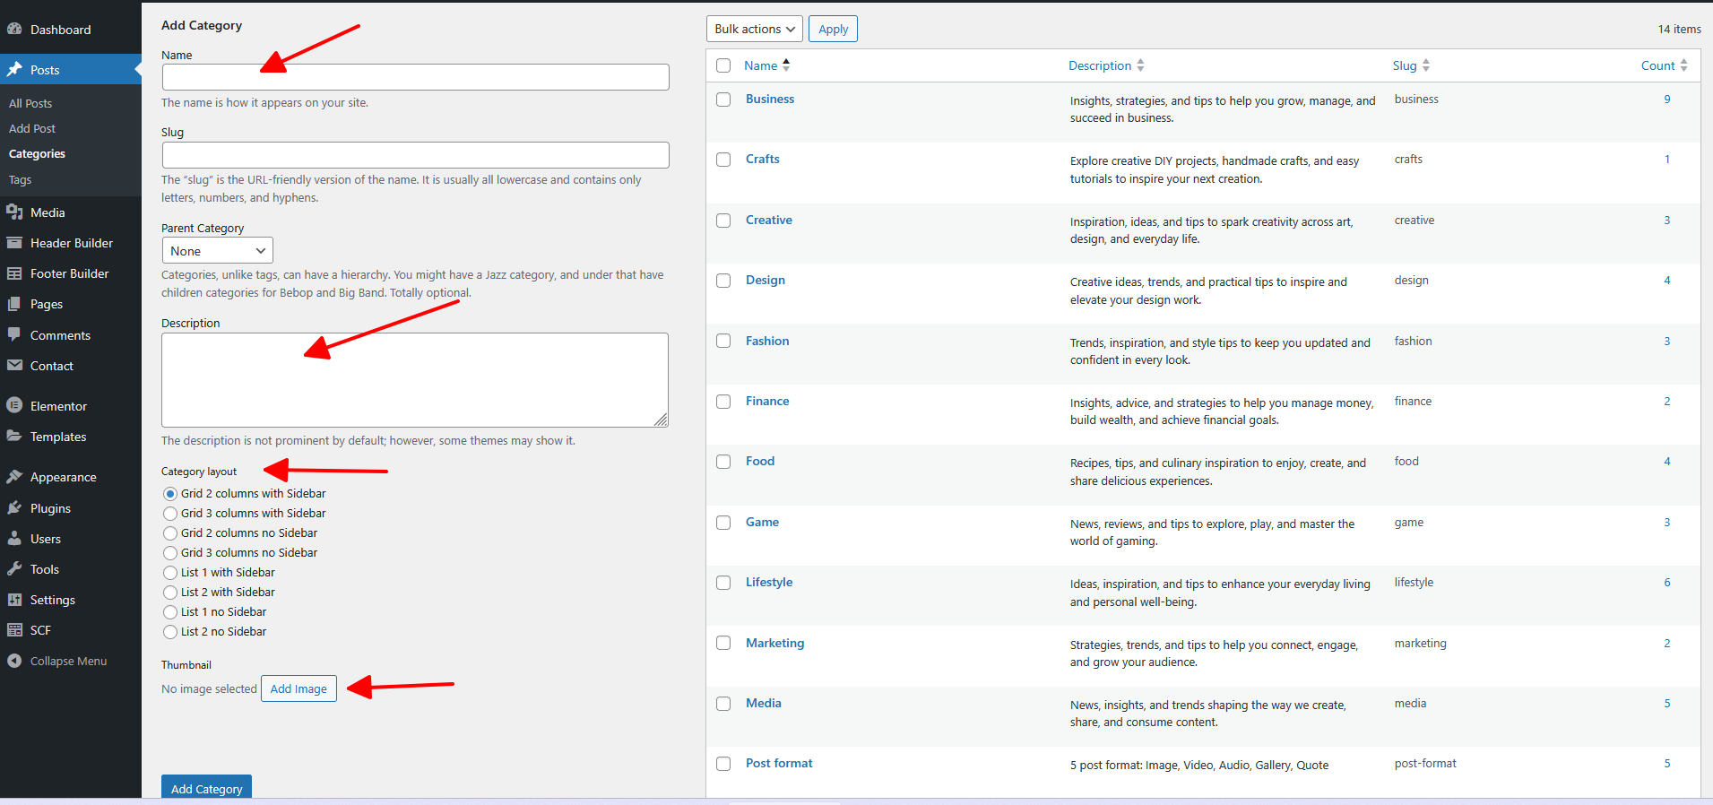Viewport: 1713px width, 805px height.
Task: Open Comments via its speech bubble icon
Action: point(14,335)
